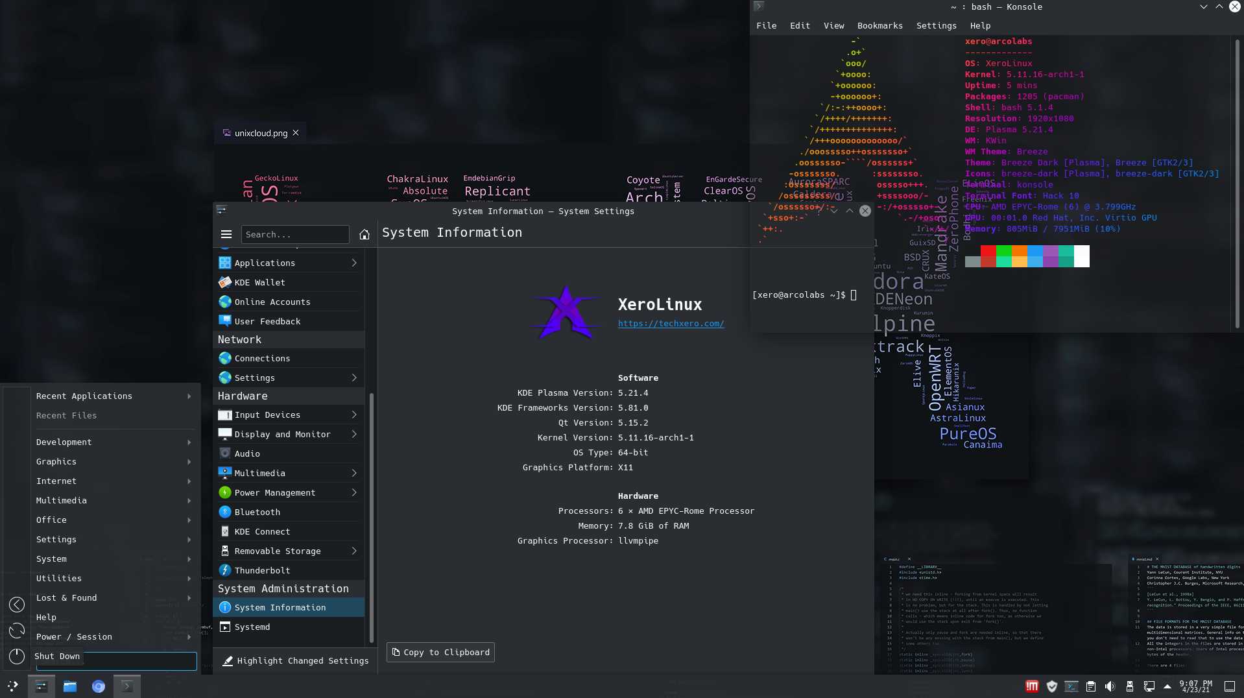Expand Recent Applications submenu

click(x=114, y=396)
